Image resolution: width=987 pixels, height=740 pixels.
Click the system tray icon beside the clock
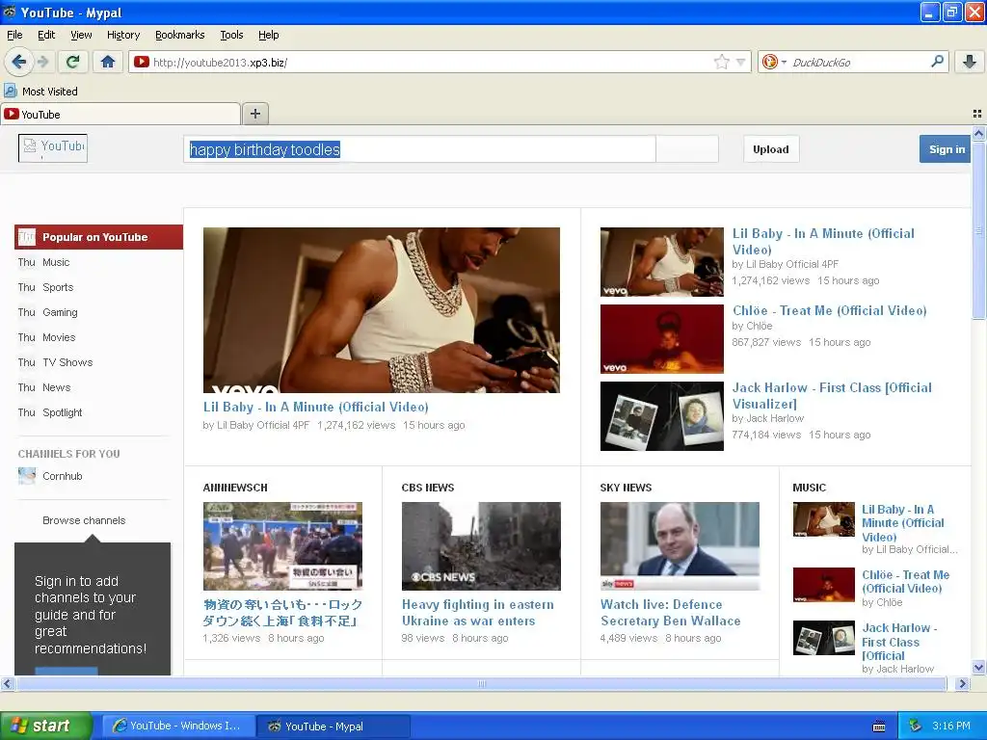click(x=916, y=727)
